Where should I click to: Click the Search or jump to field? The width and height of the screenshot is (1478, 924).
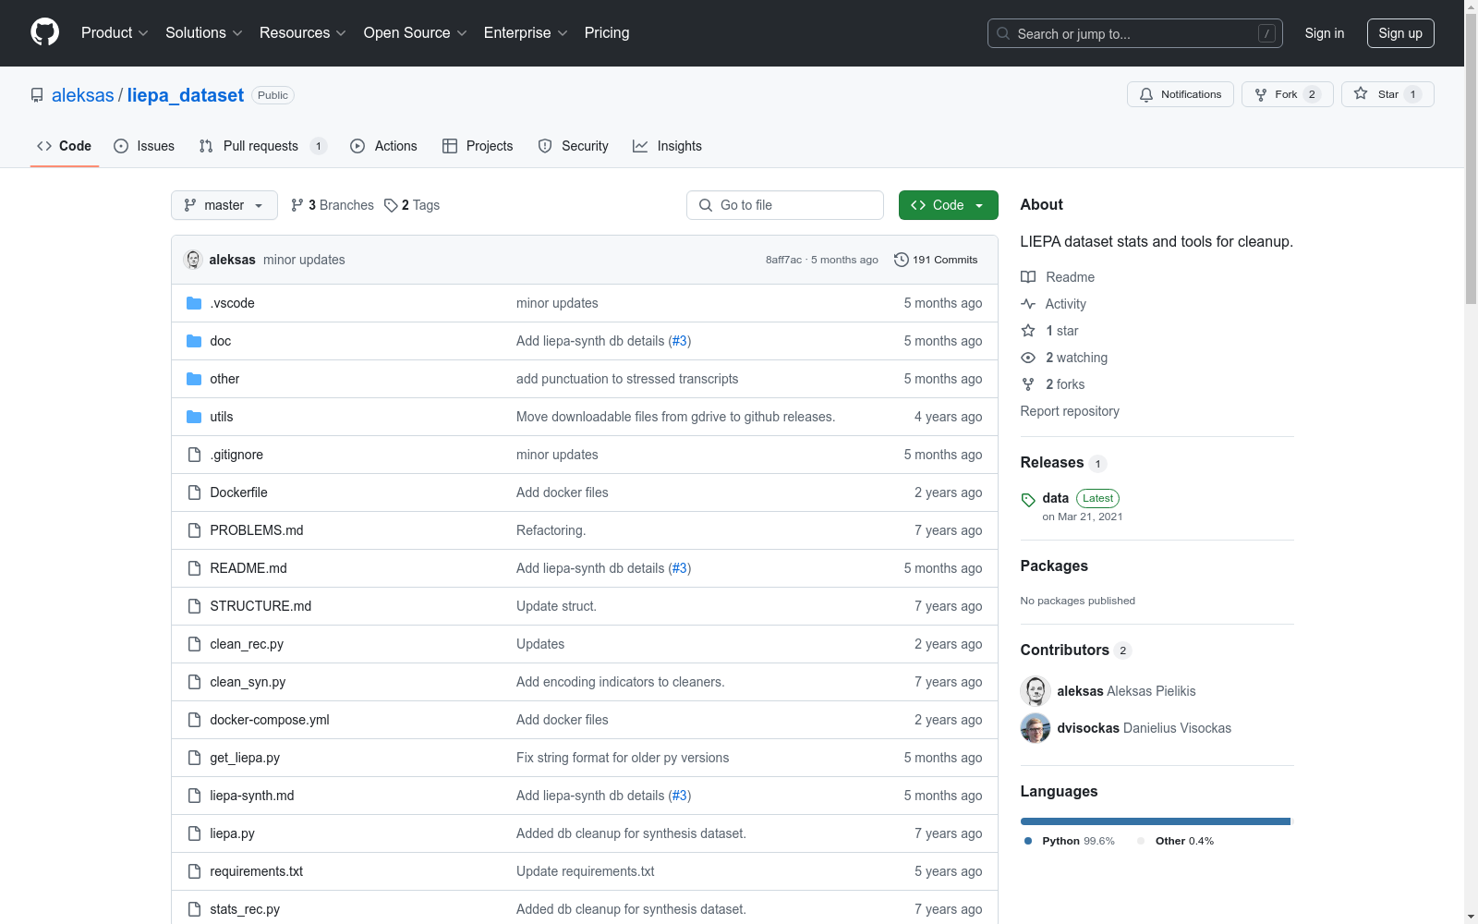1135,33
